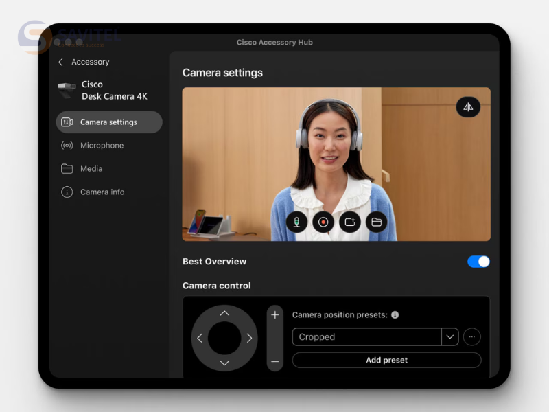
Task: Take a snapshot with the capture icon
Action: (350, 222)
